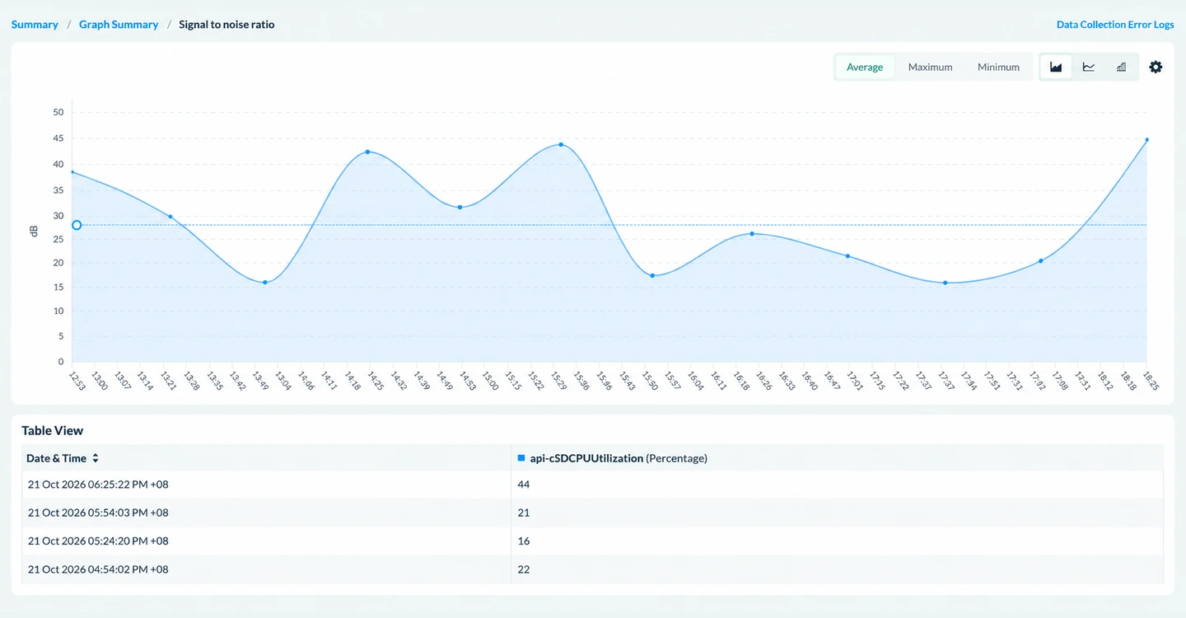Click the blue api-cSDCPUUtilization legend square

tap(521, 457)
